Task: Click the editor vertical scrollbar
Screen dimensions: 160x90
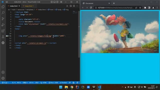Action: (79, 34)
